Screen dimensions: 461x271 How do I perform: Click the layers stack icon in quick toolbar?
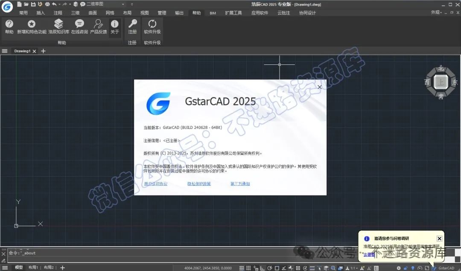pyautogui.click(x=76, y=4)
